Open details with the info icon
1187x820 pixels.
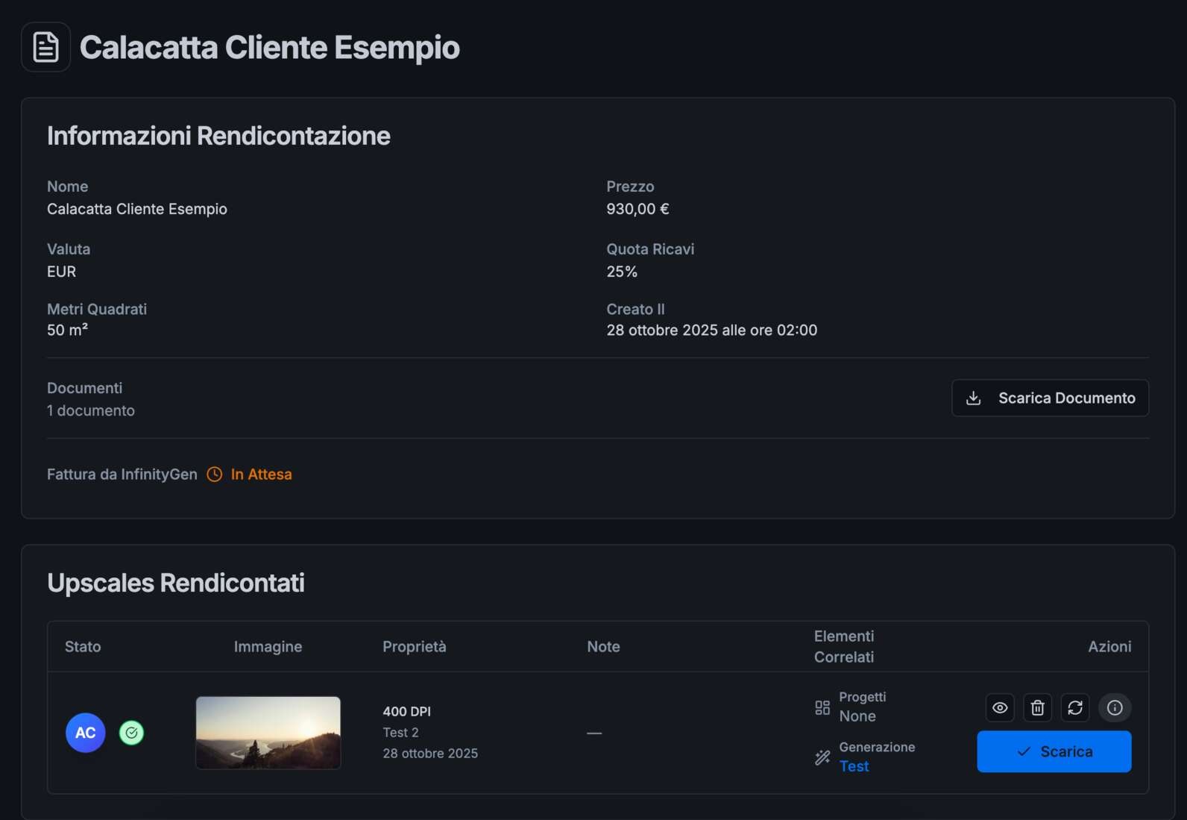pos(1114,707)
